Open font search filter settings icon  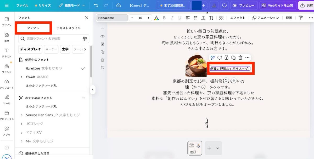click(85, 39)
